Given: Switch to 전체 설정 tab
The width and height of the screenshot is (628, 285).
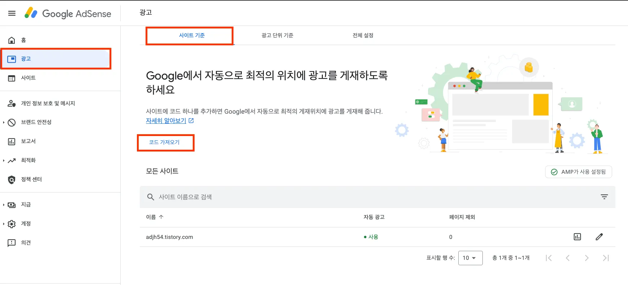Looking at the screenshot, I should click(x=363, y=35).
